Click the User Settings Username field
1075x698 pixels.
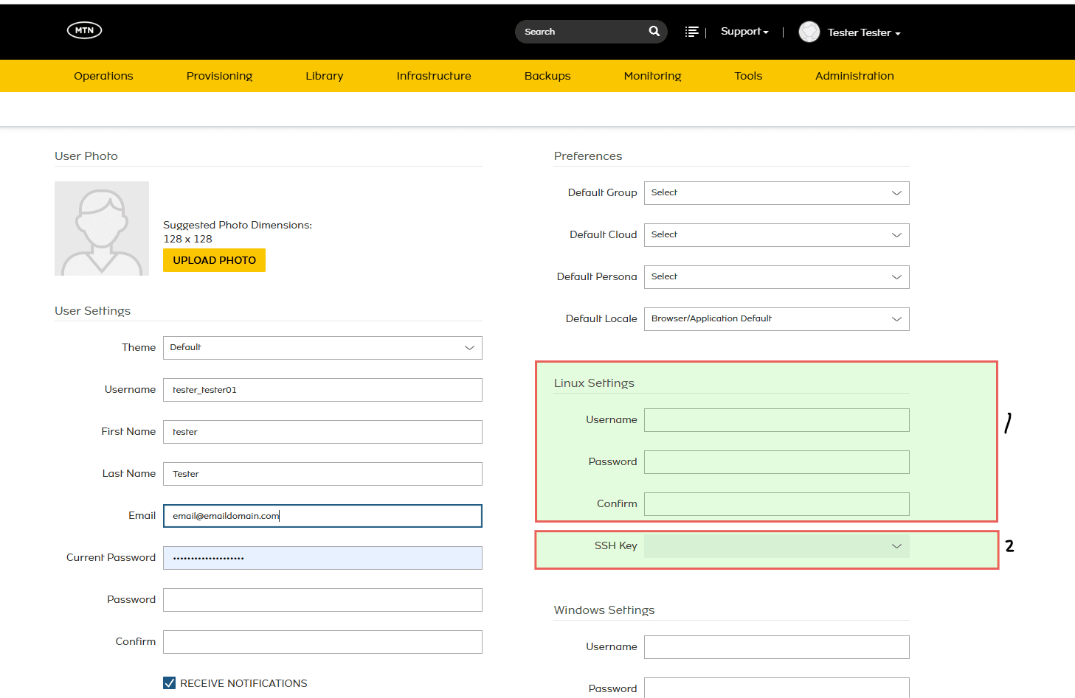[322, 390]
